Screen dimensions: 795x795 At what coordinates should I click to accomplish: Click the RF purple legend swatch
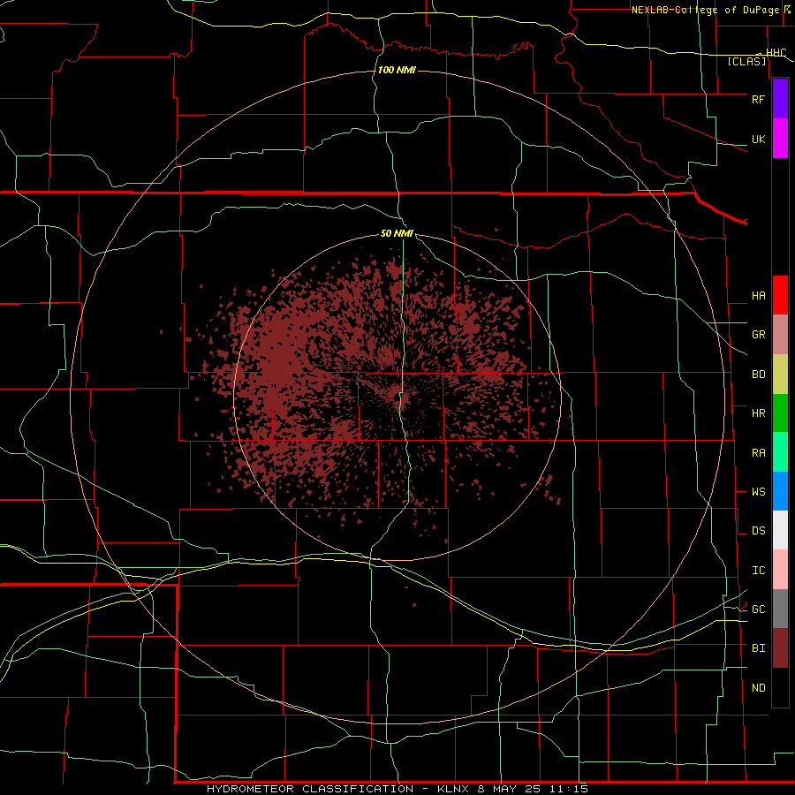click(x=780, y=99)
